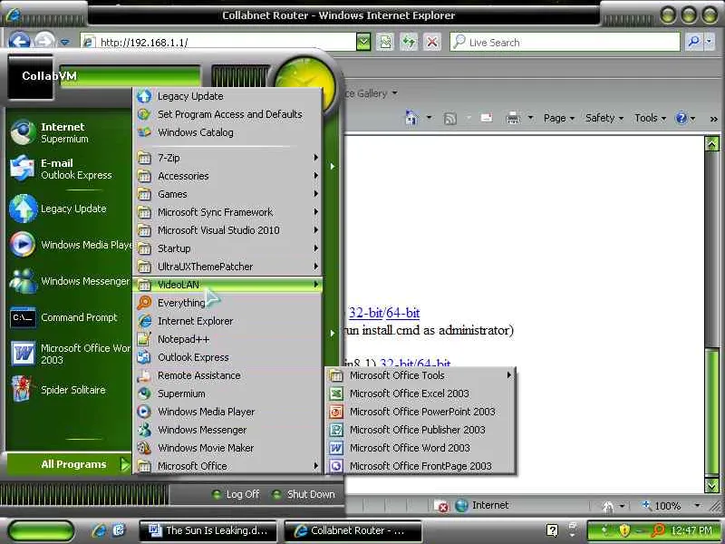Click the Log Off button
The width and height of the screenshot is (725, 544).
tap(236, 494)
